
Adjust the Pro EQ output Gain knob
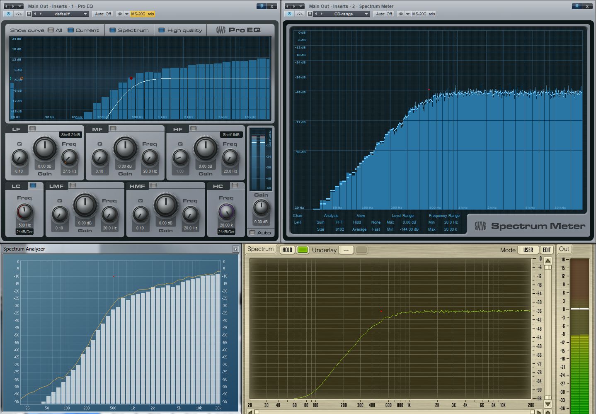(x=261, y=207)
